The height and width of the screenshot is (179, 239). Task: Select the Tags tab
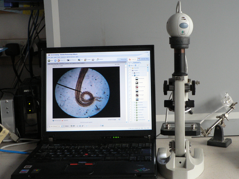pos(129,63)
